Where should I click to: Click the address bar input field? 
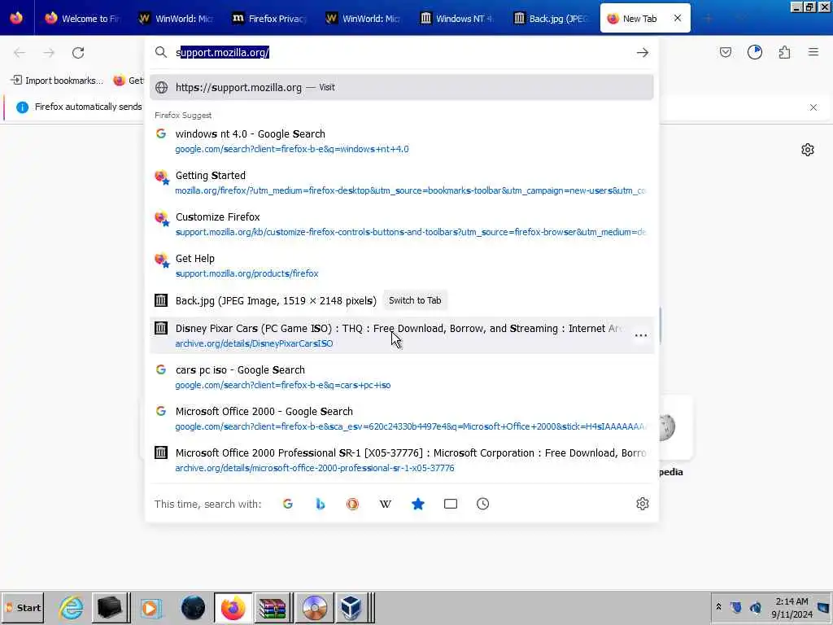coord(401,53)
